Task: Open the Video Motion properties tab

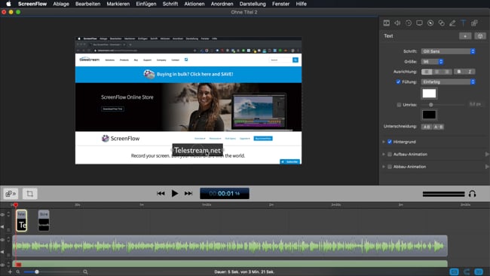Action: [409, 23]
